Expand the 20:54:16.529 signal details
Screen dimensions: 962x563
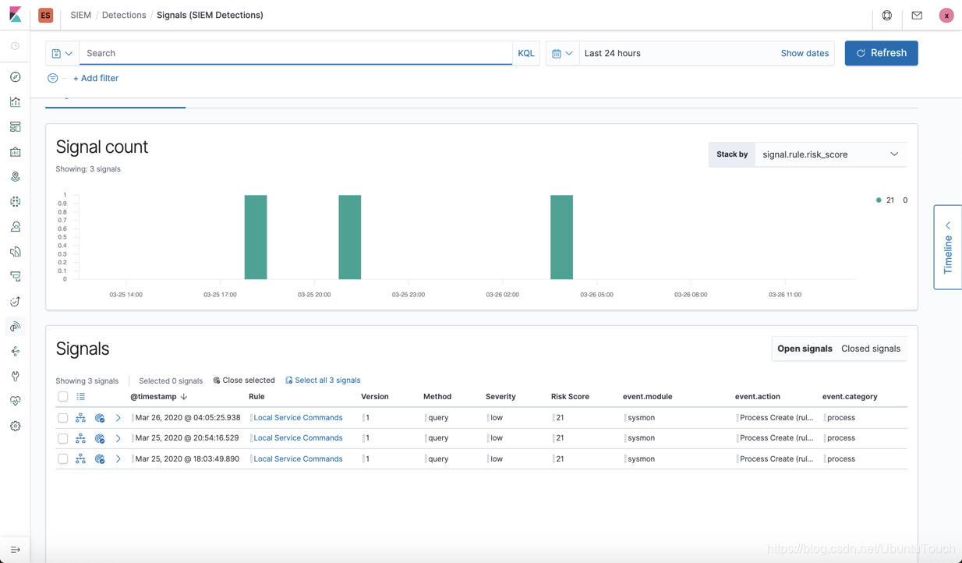118,438
